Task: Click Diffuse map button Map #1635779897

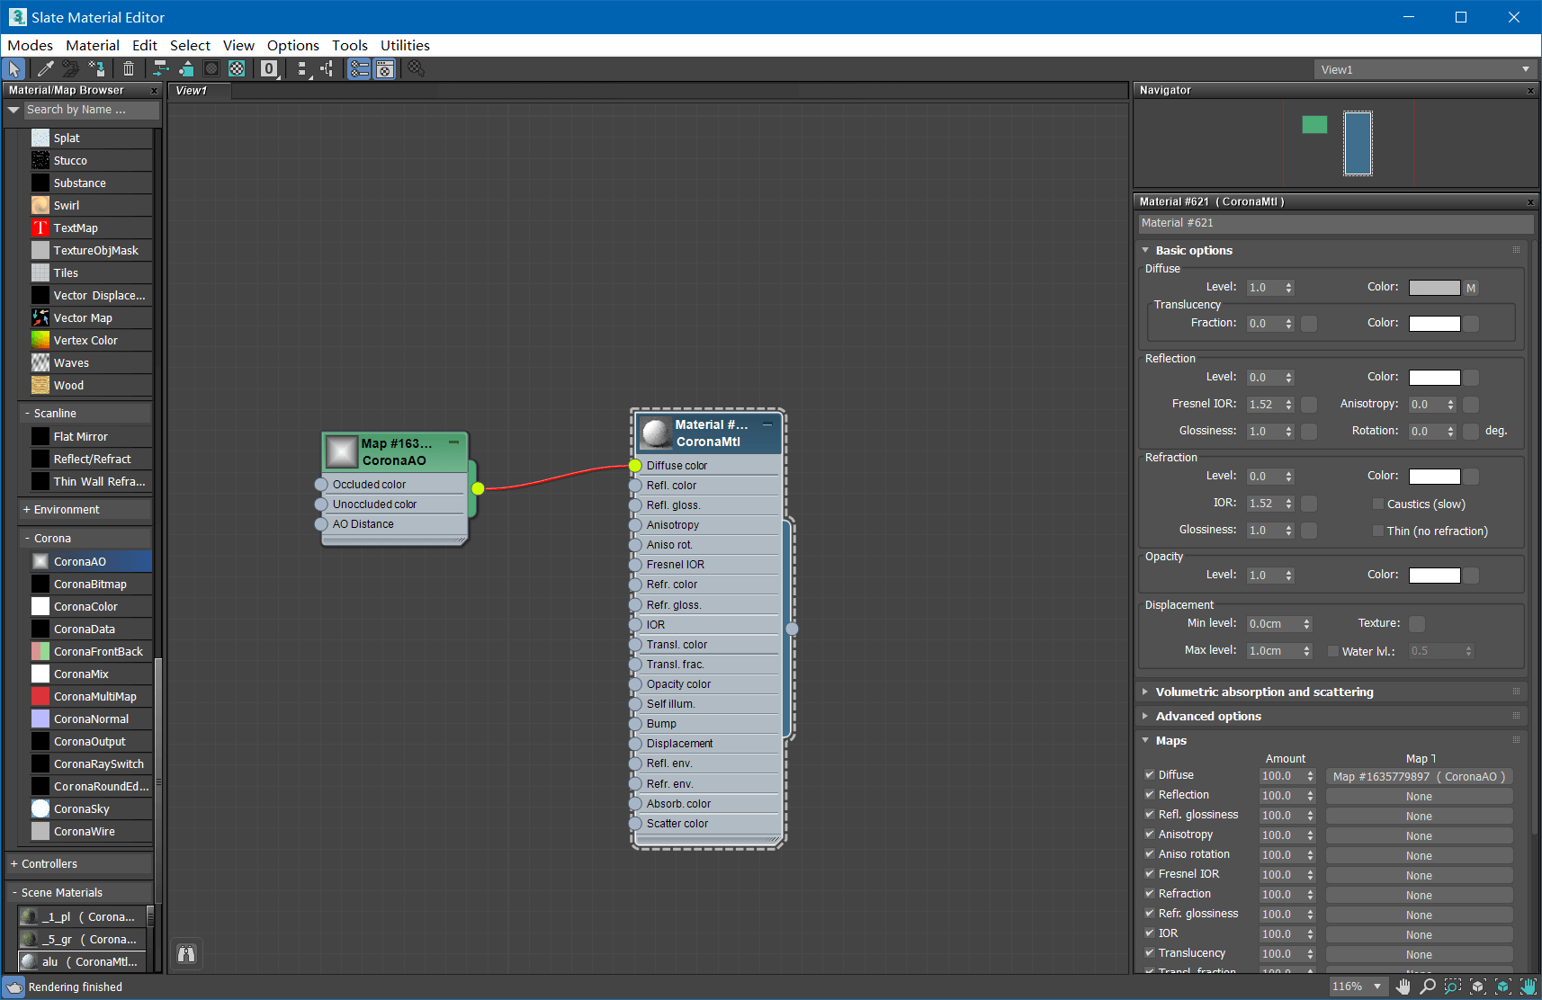Action: 1419,776
